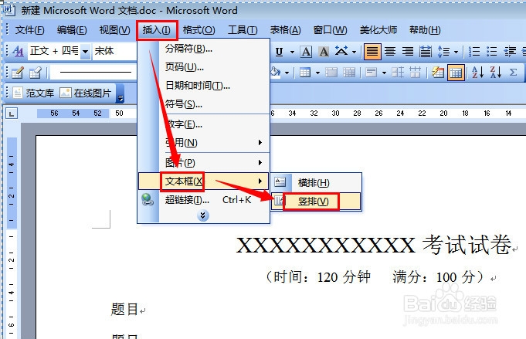Apply distributed alignment
Image resolution: width=526 pixels, height=339 pixels.
426,52
